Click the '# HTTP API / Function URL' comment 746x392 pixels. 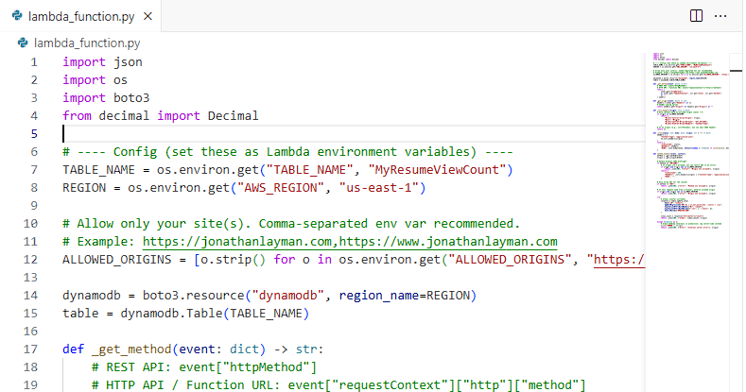[338, 385]
